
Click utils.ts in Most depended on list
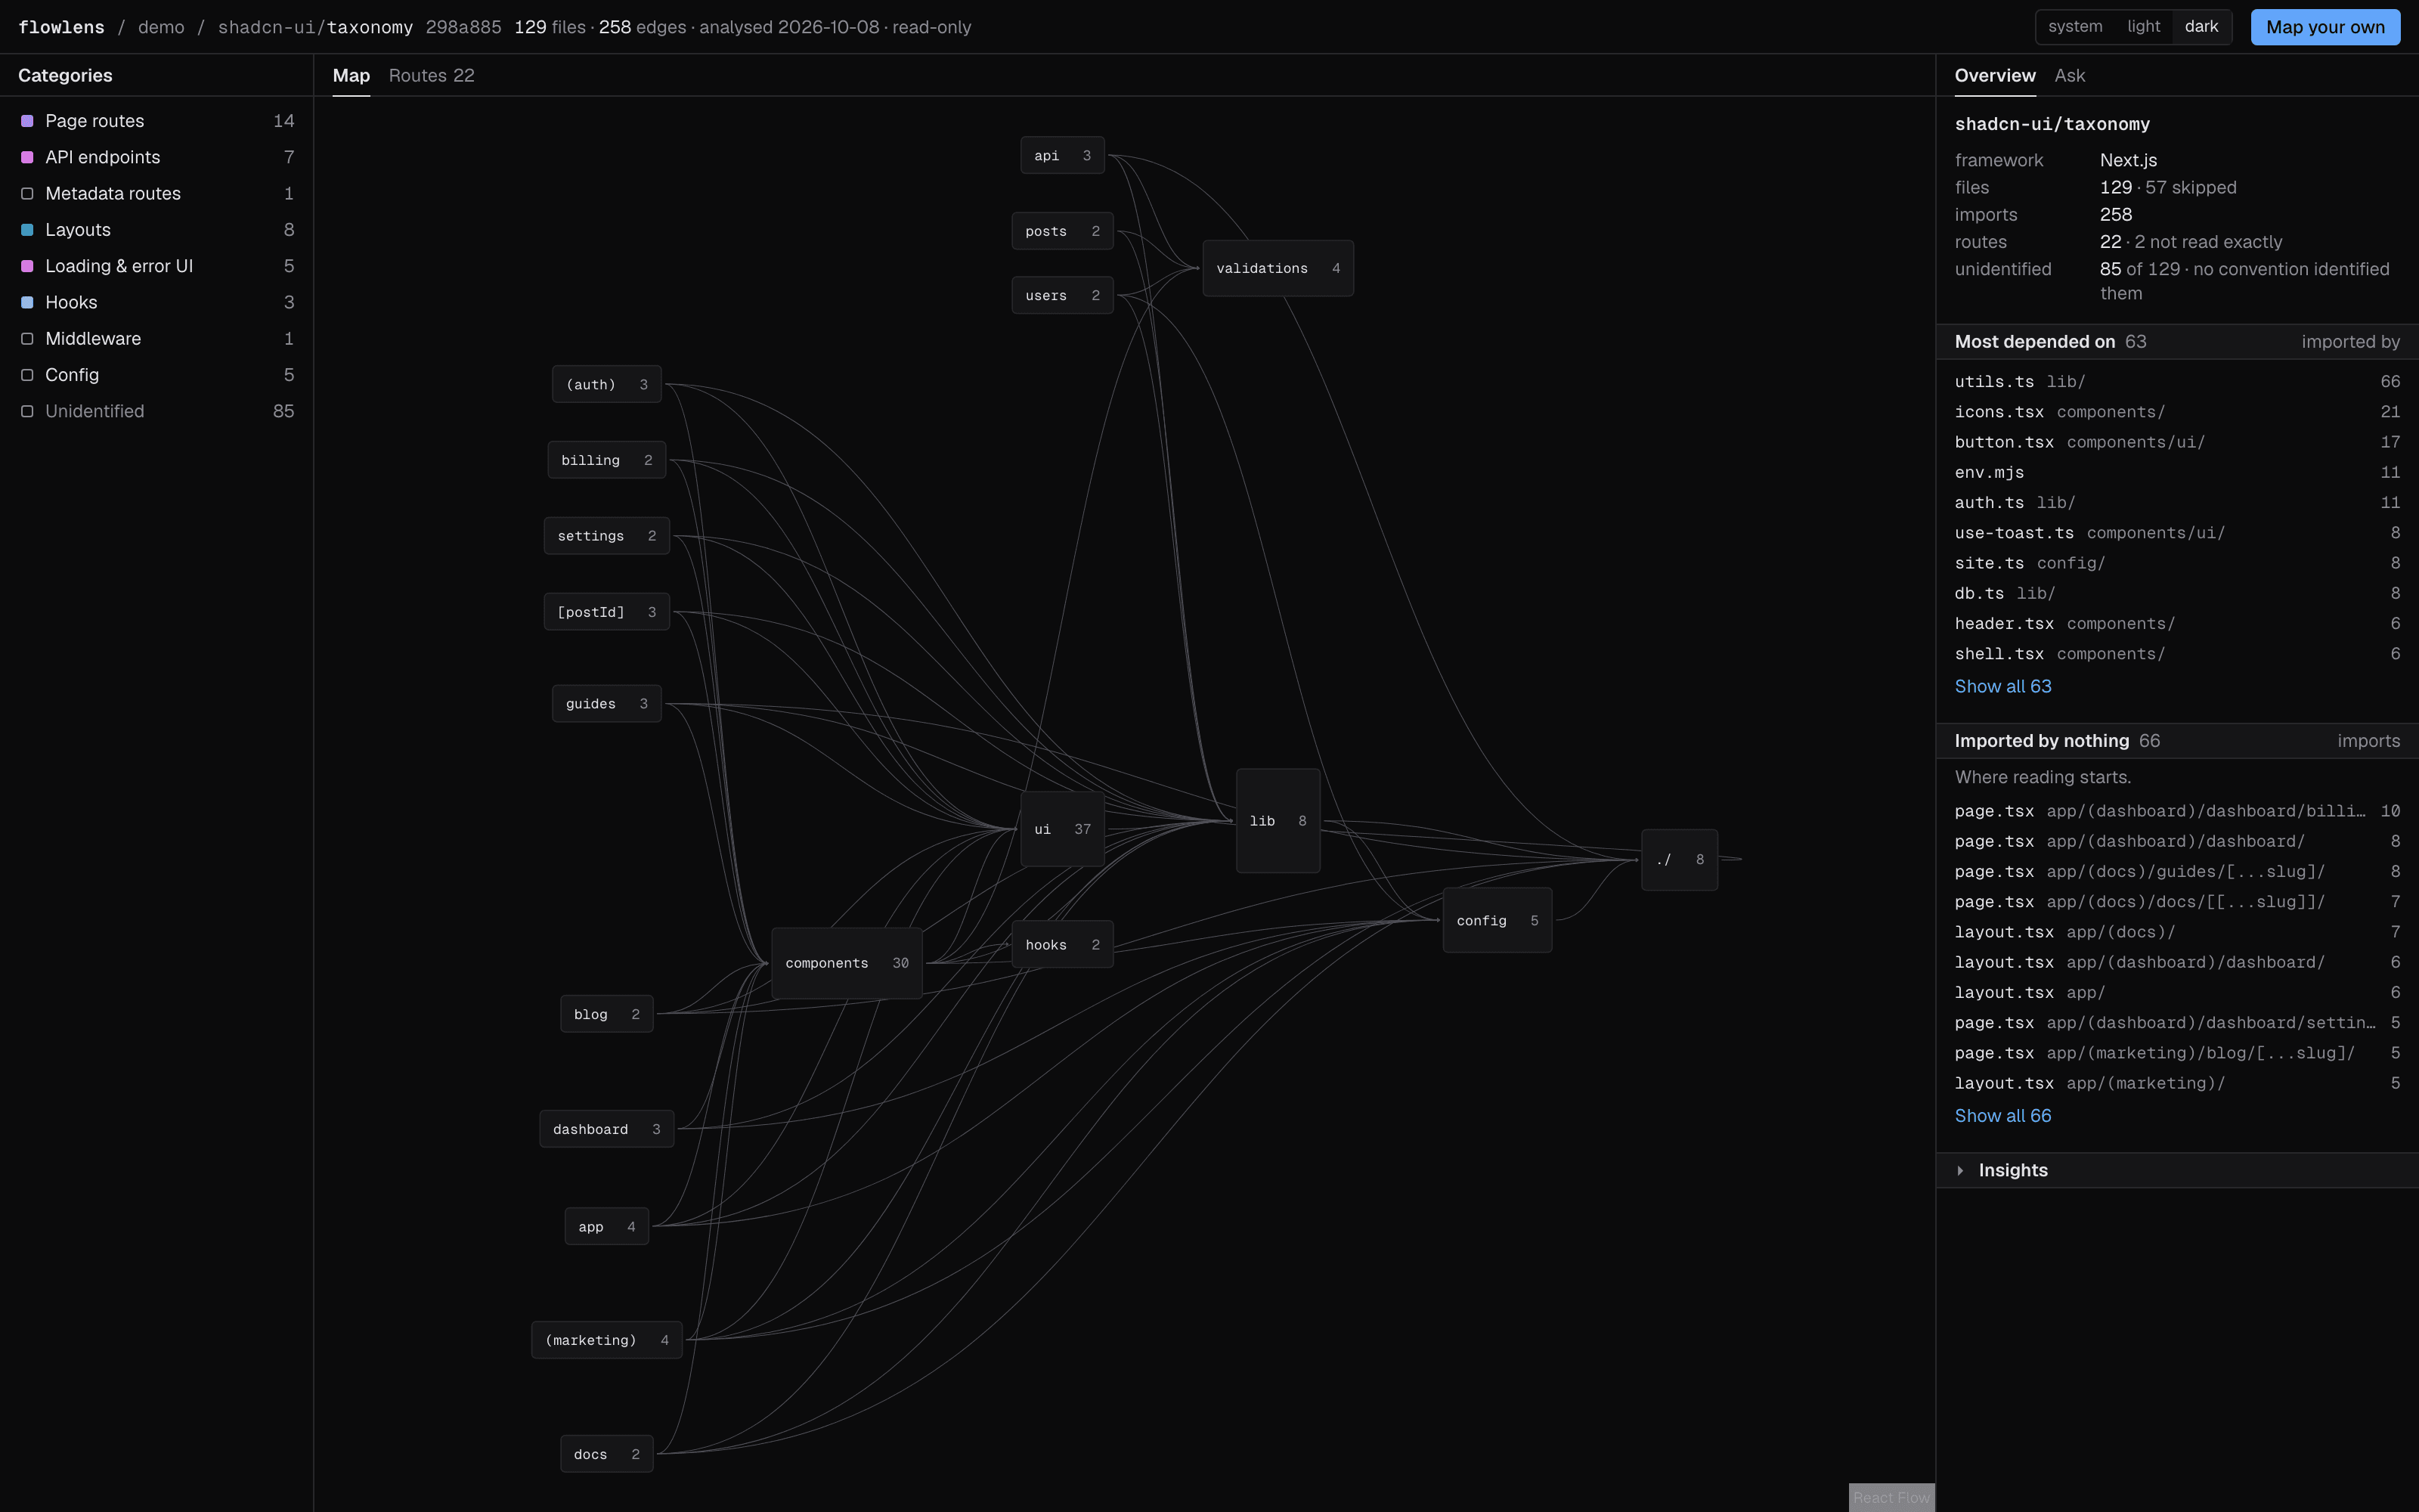coord(2177,382)
